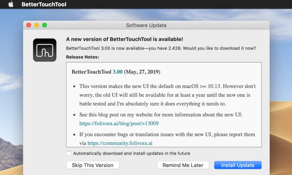Enable automatic download and install of updates

69,153
